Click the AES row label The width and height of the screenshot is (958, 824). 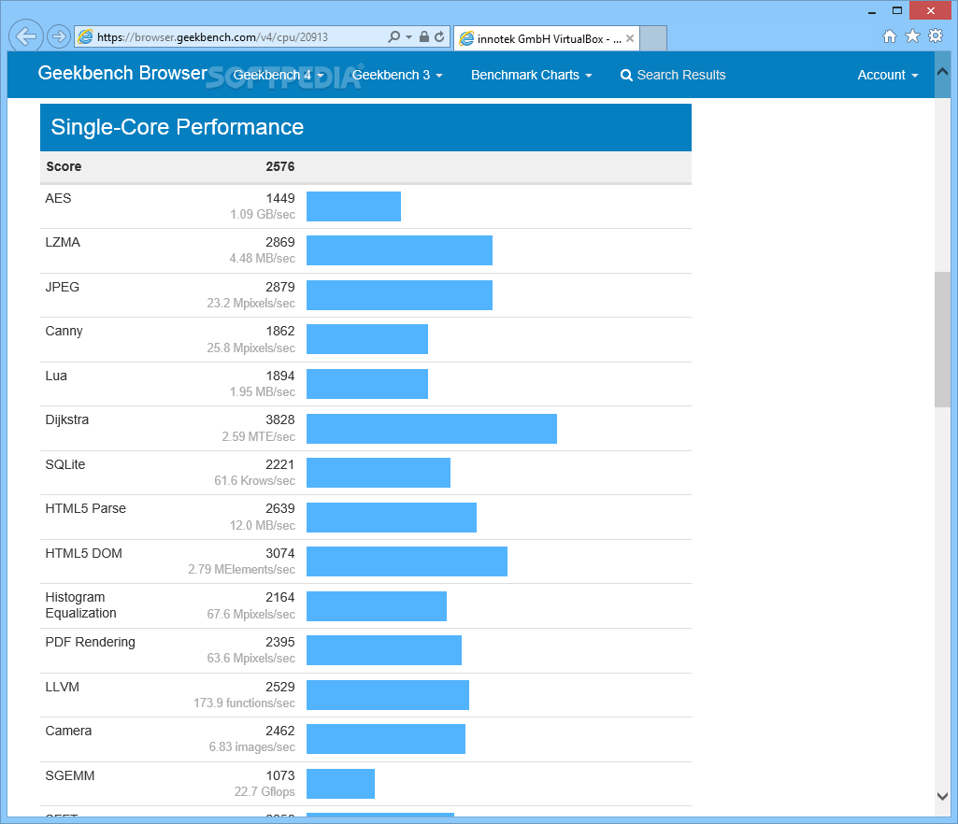coord(58,198)
